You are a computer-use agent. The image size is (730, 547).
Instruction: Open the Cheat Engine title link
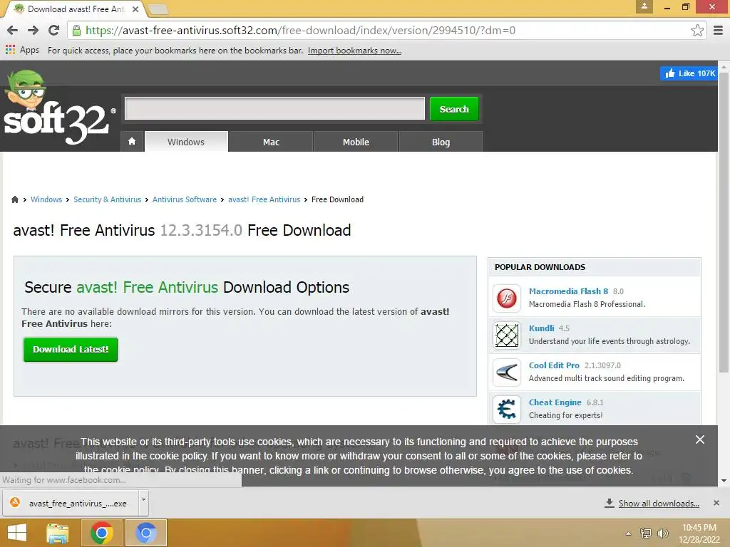[555, 402]
